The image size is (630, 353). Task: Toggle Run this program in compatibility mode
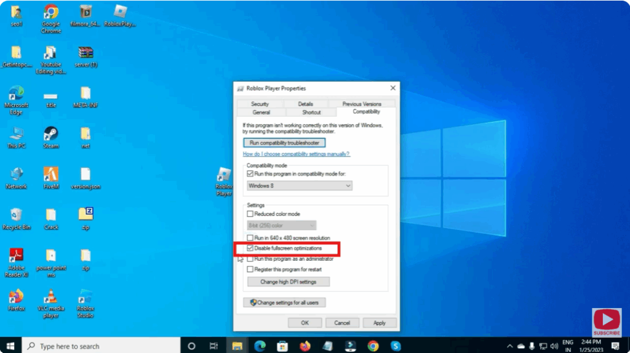250,174
